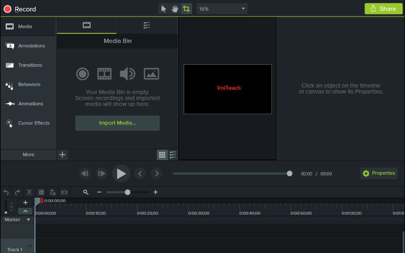This screenshot has width=405, height=253.
Task: Click the 0:01:00;00 timeline ruler mark
Action: pos(351,213)
